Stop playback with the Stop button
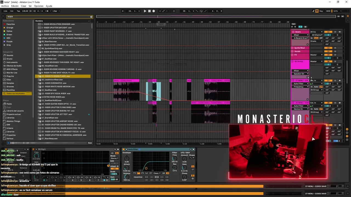The width and height of the screenshot is (351, 197). (x=149, y=11)
